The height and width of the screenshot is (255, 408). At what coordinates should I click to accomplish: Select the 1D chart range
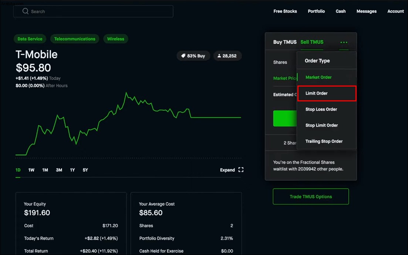click(x=18, y=170)
